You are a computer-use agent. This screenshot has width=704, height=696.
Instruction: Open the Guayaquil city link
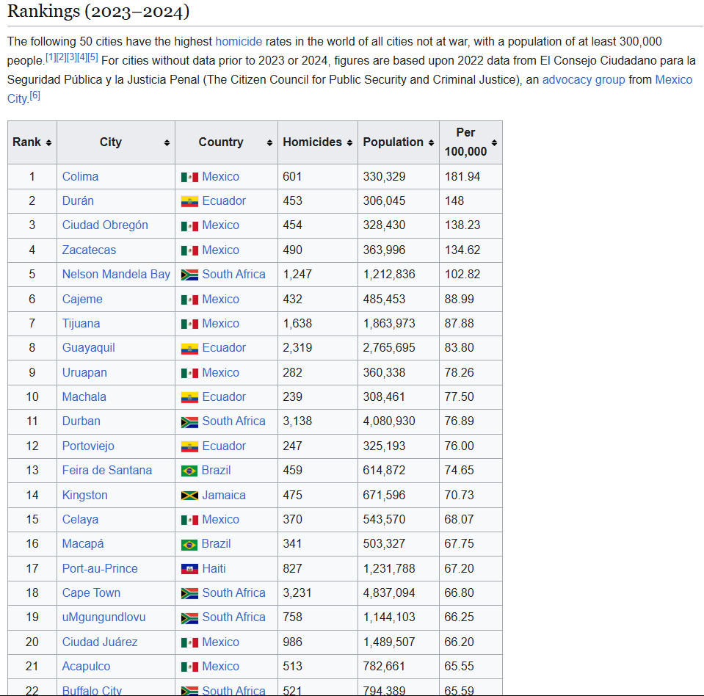[88, 348]
